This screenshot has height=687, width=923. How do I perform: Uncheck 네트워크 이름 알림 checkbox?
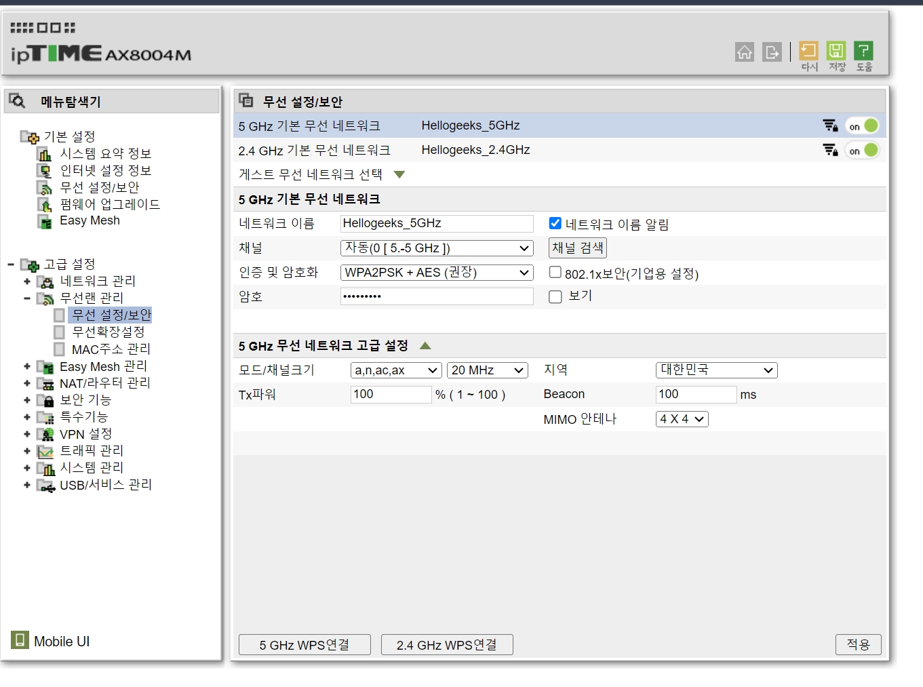555,223
